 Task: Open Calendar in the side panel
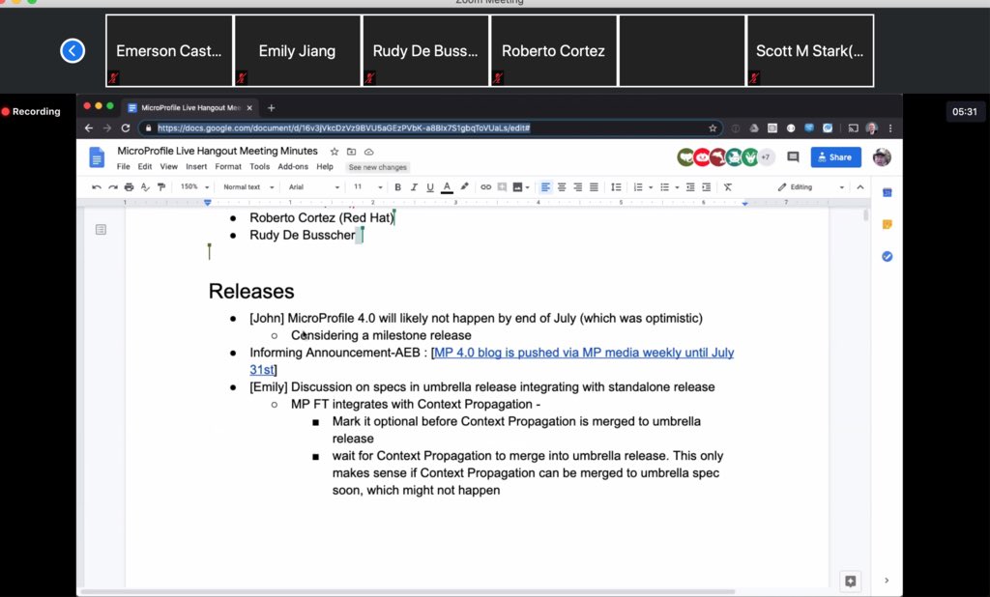[x=888, y=192]
